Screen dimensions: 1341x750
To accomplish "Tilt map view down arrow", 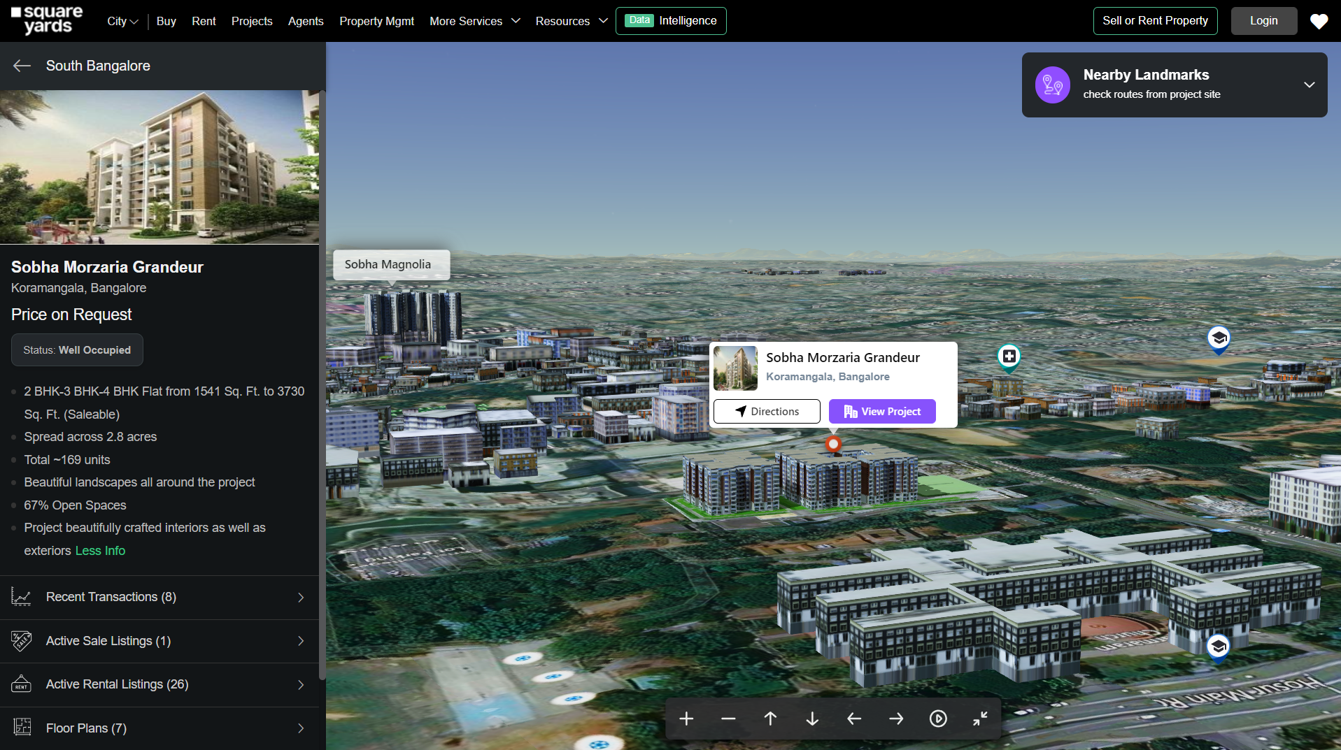I will (x=812, y=719).
